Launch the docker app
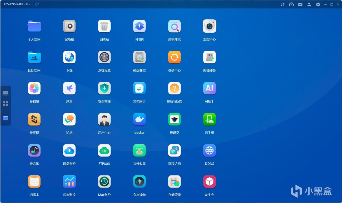This screenshot has width=342, height=203. [x=139, y=119]
